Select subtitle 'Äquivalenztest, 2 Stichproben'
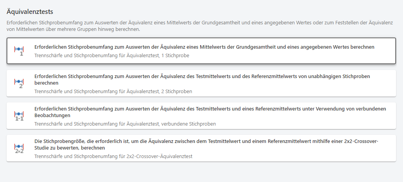This screenshot has height=182, width=403. pos(113,92)
